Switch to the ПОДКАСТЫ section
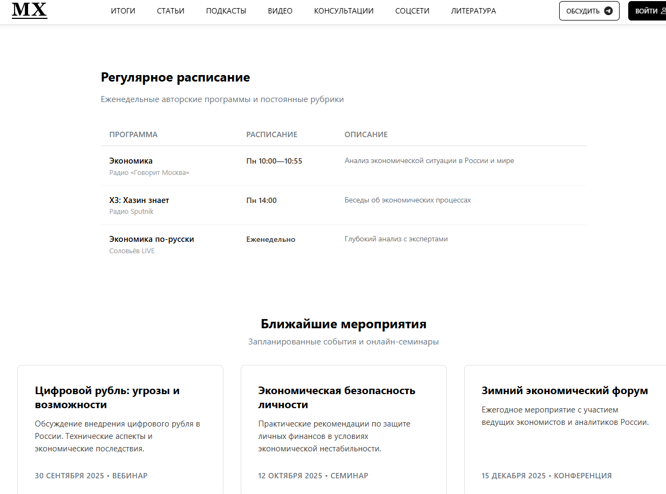The width and height of the screenshot is (666, 494). [226, 11]
